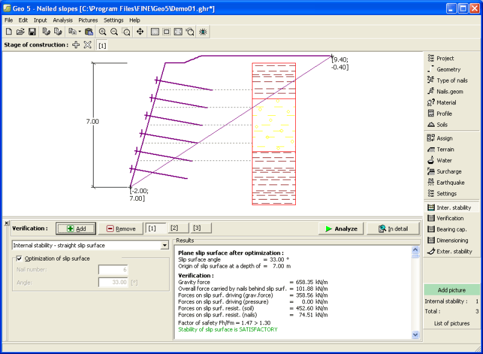This screenshot has width=483, height=354.
Task: Click the sunburst display settings toolbar icon
Action: (203, 32)
